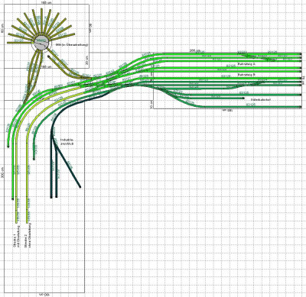Click the diagonal dark industrial siding track
Screen dimensions: 306x297
coord(67,163)
